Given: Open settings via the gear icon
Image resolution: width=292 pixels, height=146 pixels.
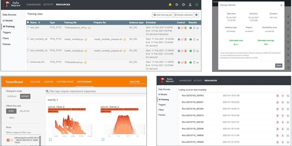Looking at the screenshot, I should [x=177, y=5].
